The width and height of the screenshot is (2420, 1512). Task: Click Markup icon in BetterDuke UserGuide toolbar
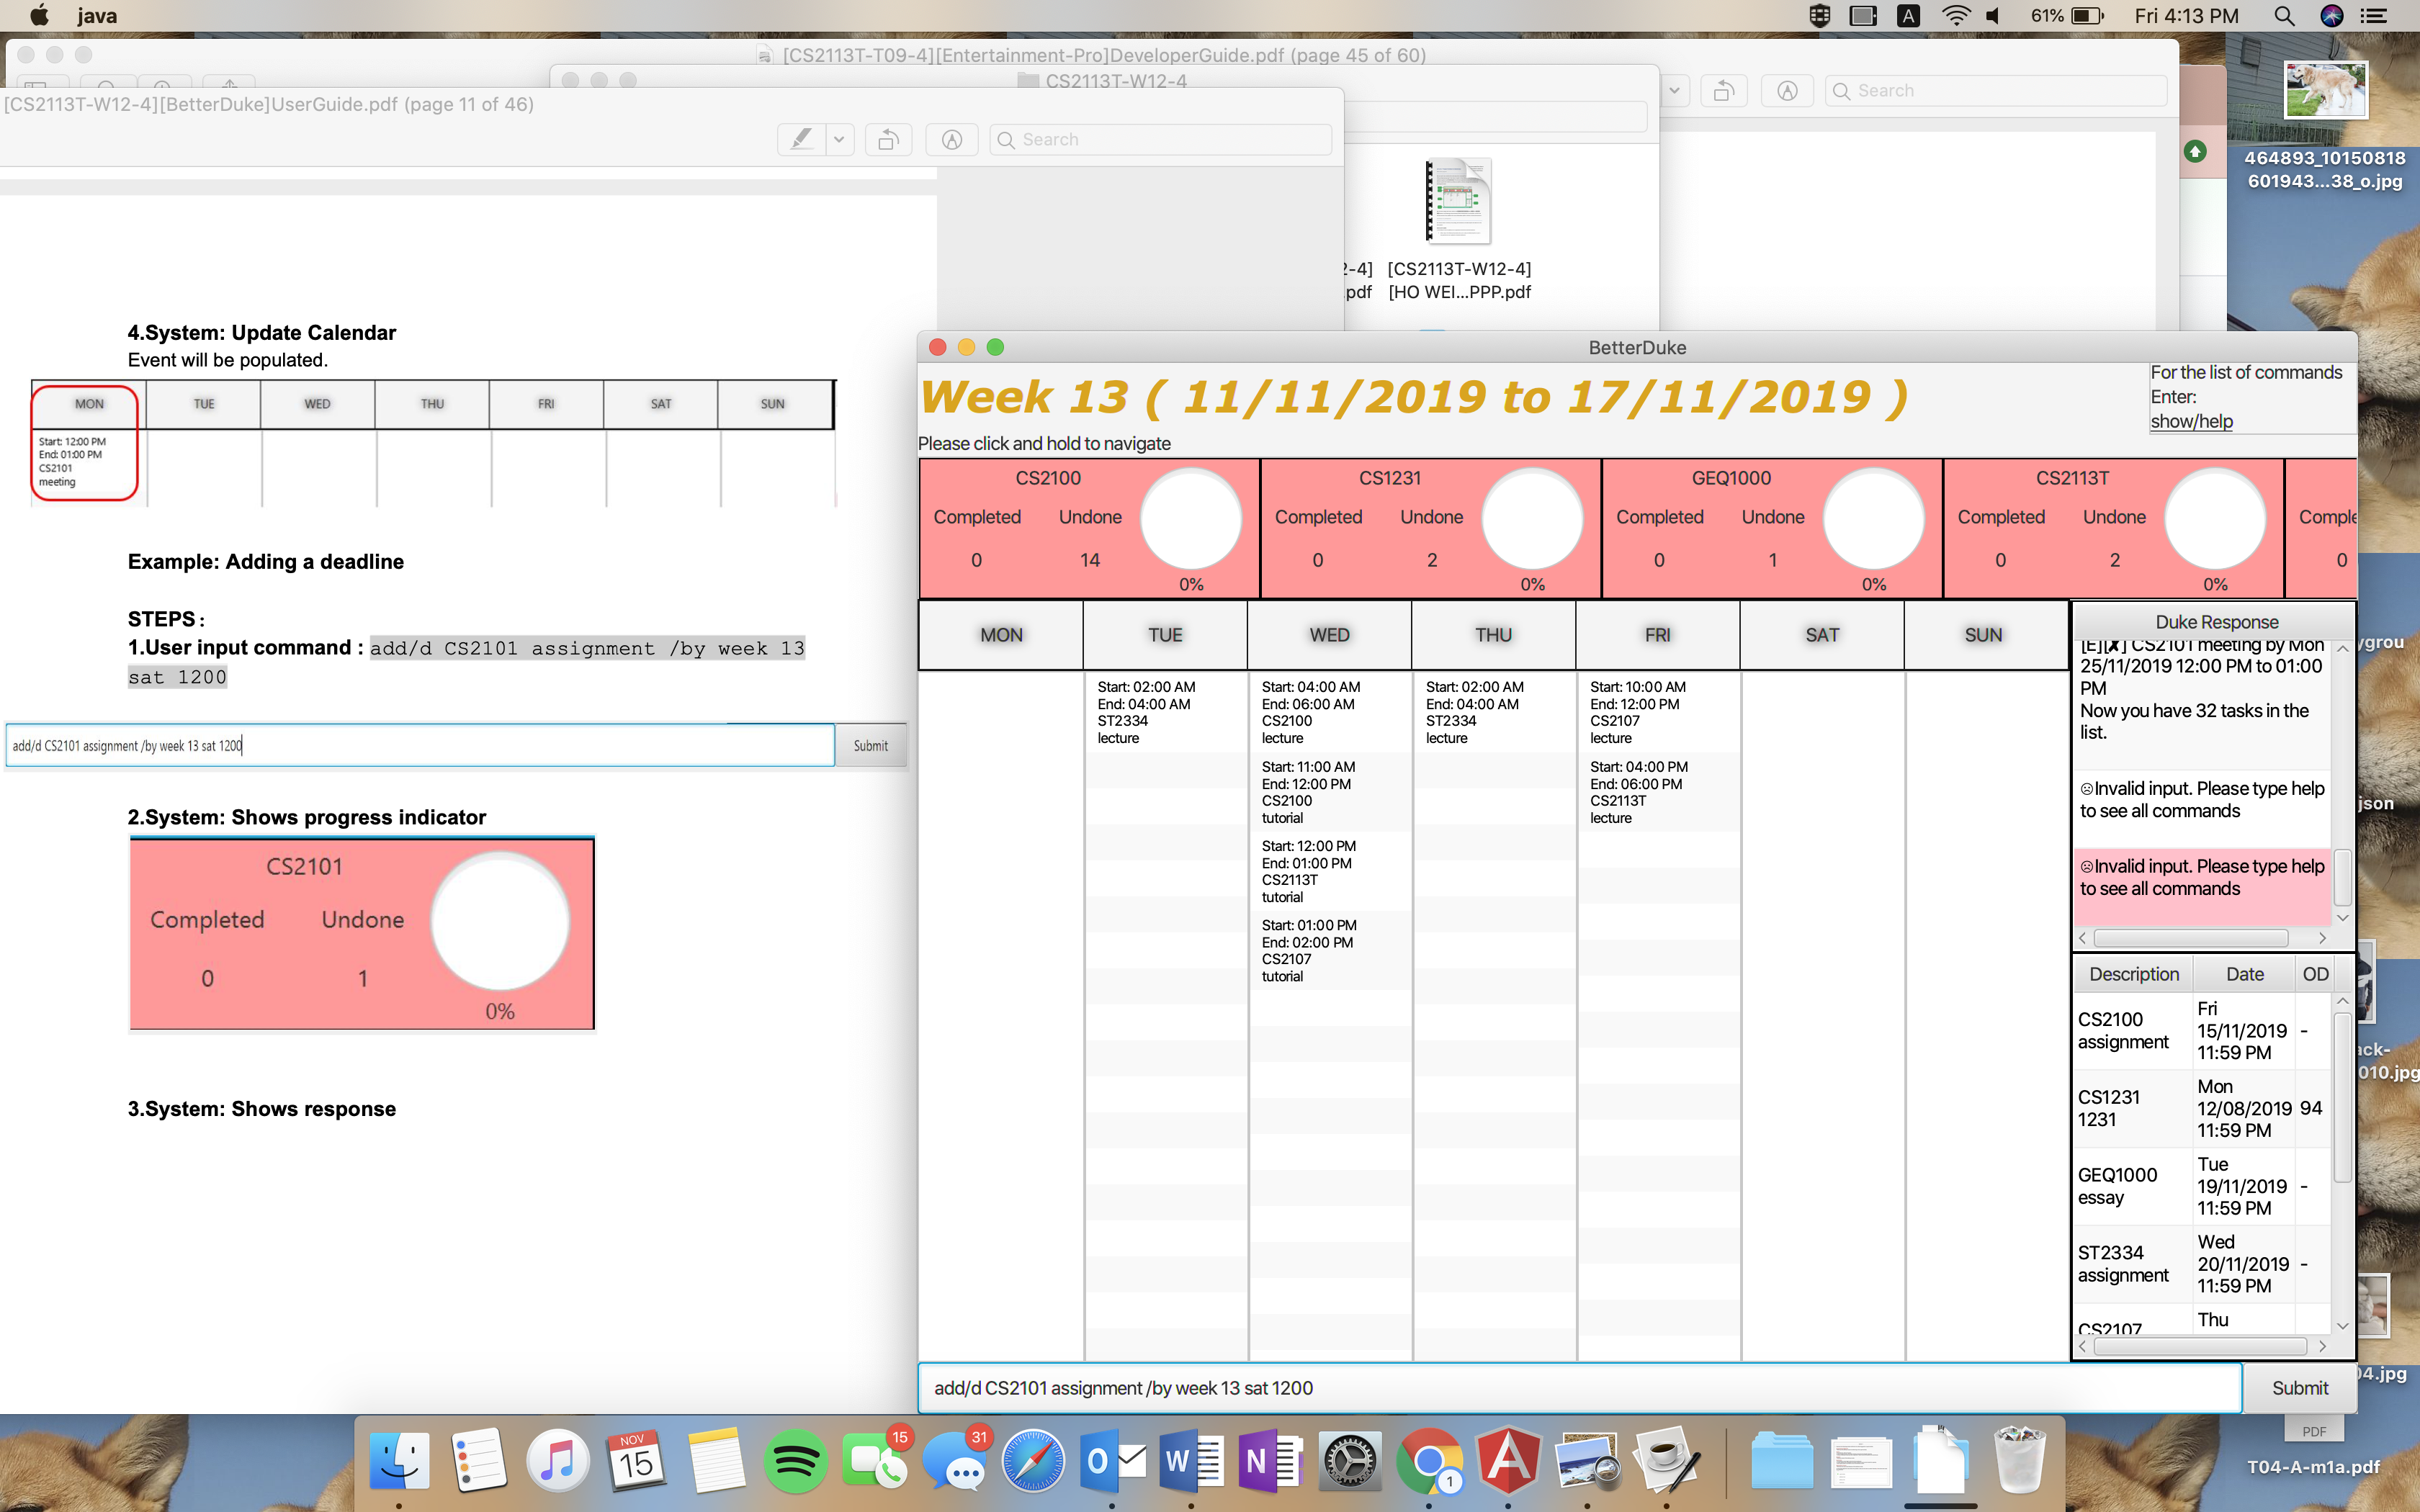pyautogui.click(x=951, y=140)
